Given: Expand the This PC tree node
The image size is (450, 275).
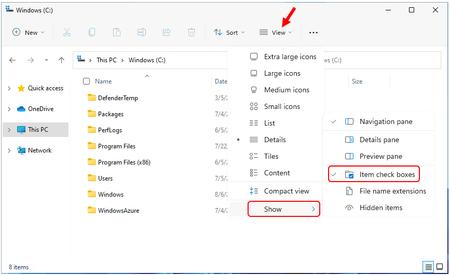Looking at the screenshot, I should point(9,130).
